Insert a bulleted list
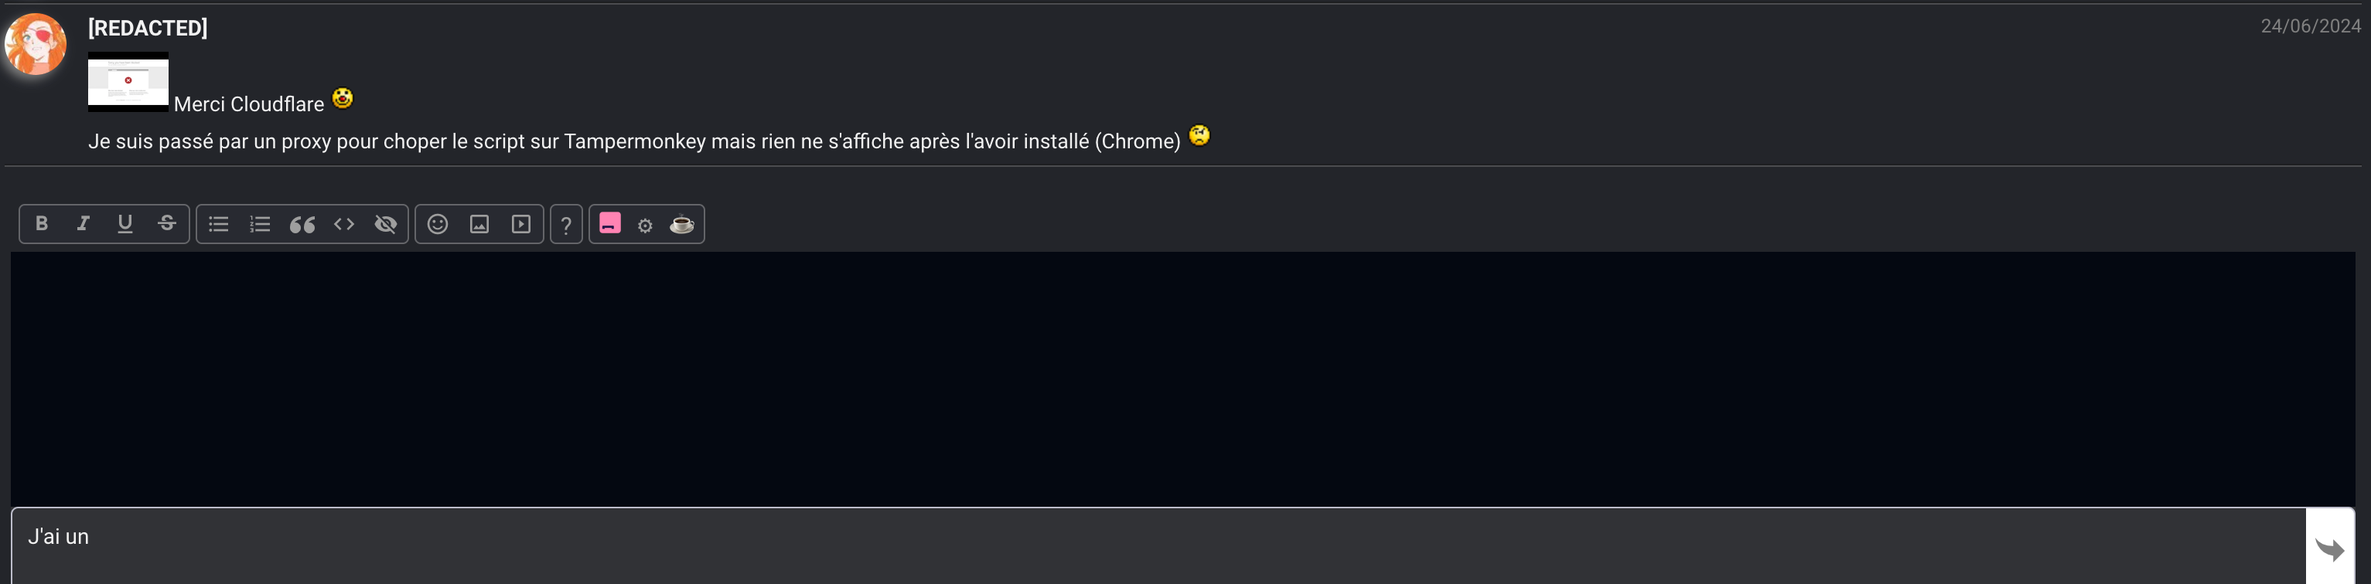The width and height of the screenshot is (2371, 584). pos(218,223)
